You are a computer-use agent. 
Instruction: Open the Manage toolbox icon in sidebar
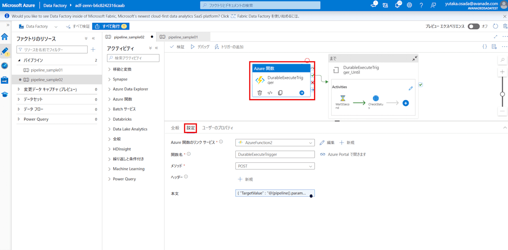[5, 80]
